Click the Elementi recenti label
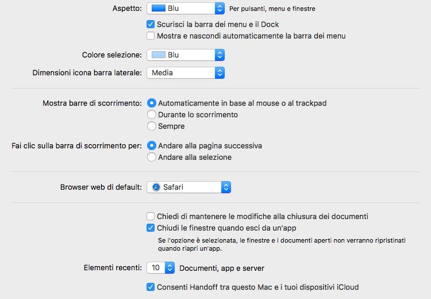 pyautogui.click(x=113, y=268)
